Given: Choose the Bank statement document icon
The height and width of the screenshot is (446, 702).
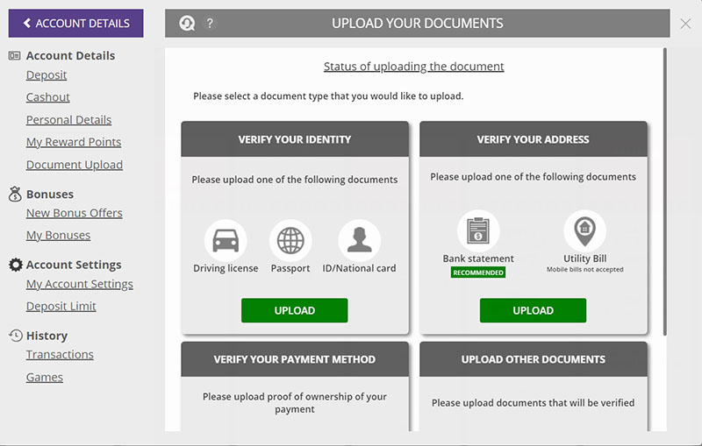Looking at the screenshot, I should [x=478, y=230].
